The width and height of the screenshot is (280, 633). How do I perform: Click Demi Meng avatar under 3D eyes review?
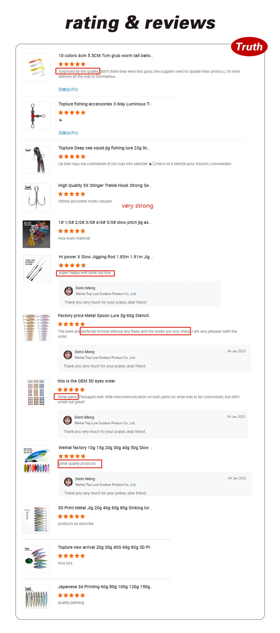[x=68, y=420]
